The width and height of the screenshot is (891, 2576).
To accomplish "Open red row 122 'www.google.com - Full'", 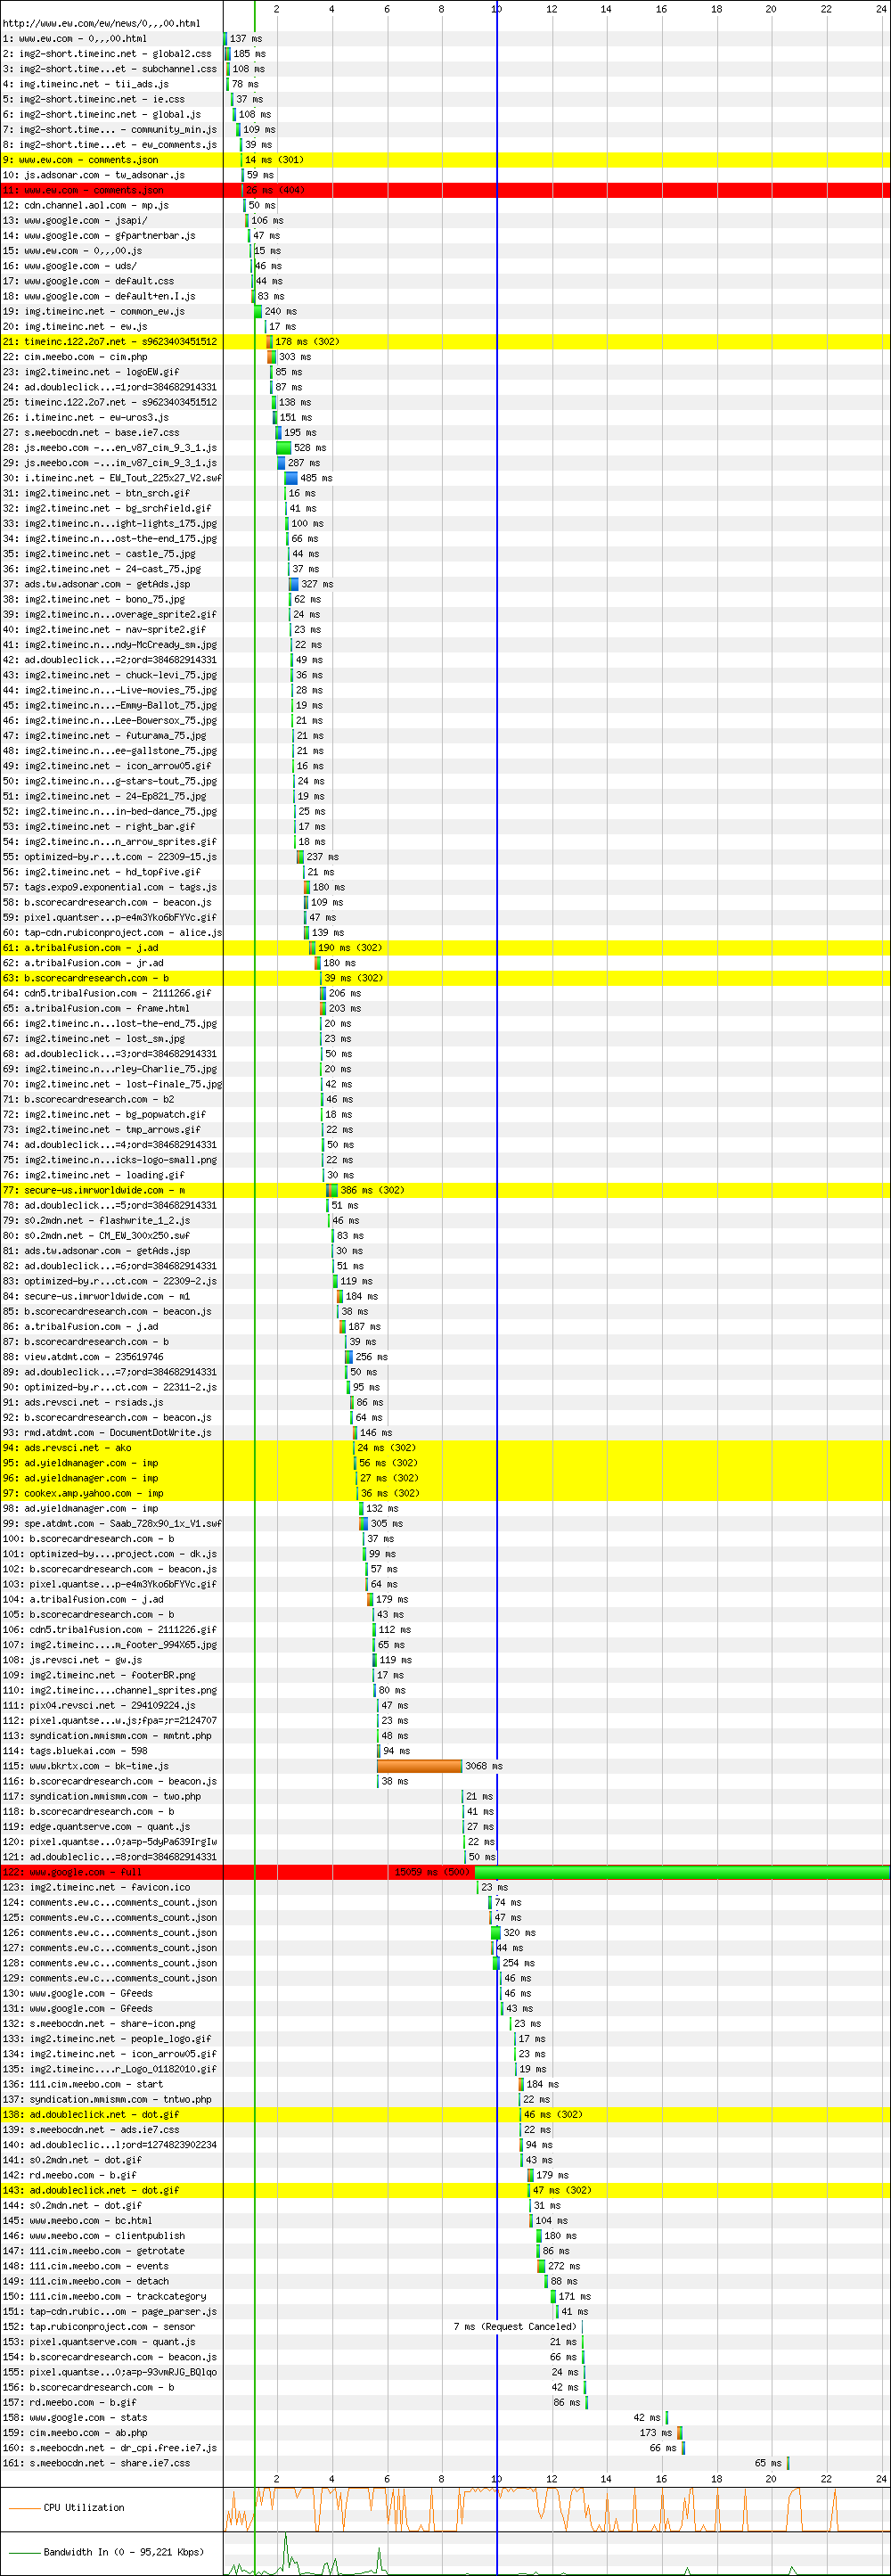I will point(445,1872).
